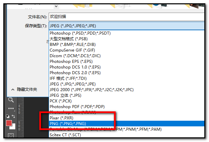Select Portable Bit Map entry in list

[x=126, y=129]
